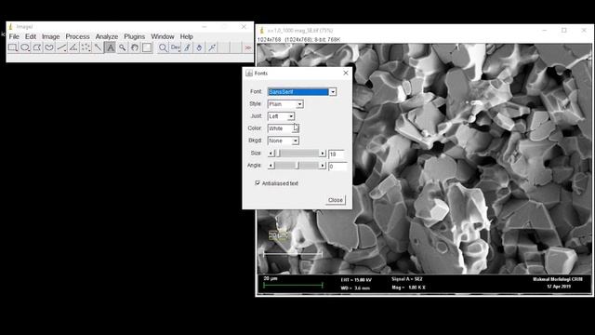Select the Text tool (A)

pyautogui.click(x=110, y=47)
